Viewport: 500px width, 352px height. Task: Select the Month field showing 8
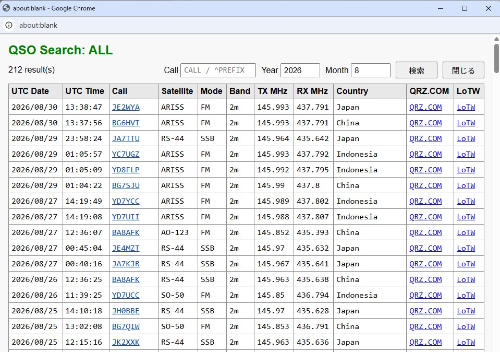(x=371, y=71)
